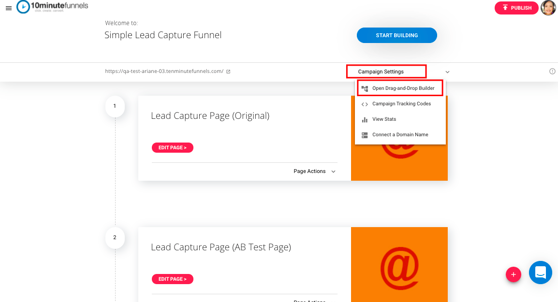Click the AB Test Page @ thumbnail
The image size is (558, 302).
[x=399, y=264]
